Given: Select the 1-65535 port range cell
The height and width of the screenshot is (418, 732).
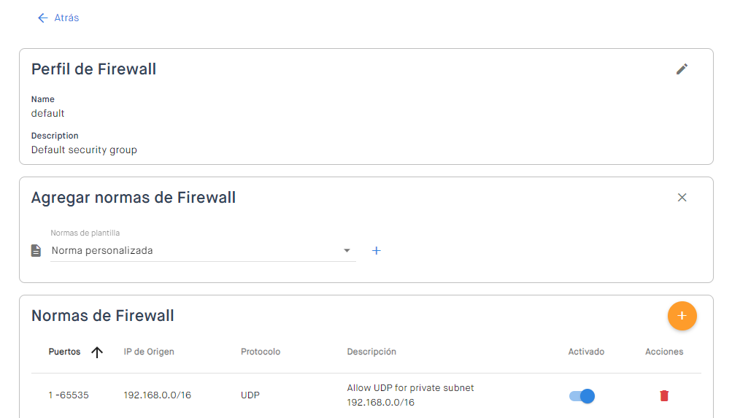Looking at the screenshot, I should pyautogui.click(x=69, y=395).
